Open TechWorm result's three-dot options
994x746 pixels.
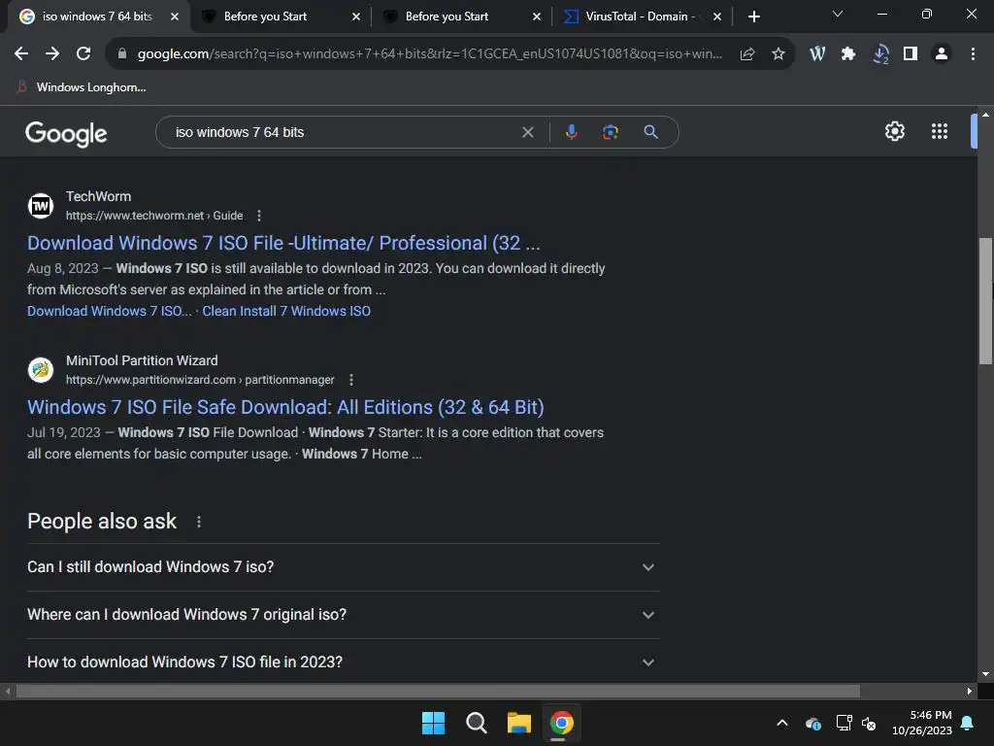tap(258, 216)
